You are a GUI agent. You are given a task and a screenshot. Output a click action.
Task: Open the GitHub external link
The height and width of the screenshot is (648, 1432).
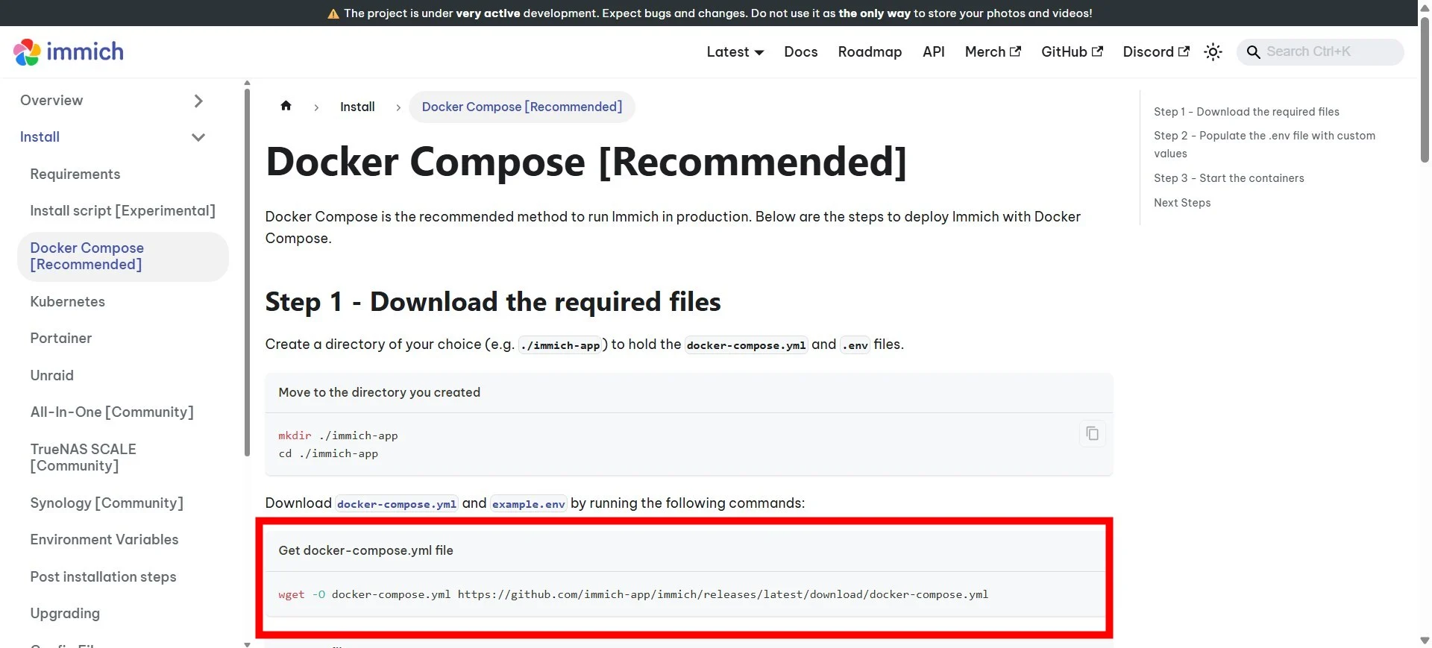(x=1072, y=51)
